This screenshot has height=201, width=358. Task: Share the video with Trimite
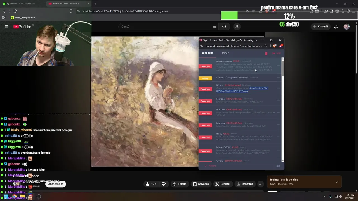point(179,184)
